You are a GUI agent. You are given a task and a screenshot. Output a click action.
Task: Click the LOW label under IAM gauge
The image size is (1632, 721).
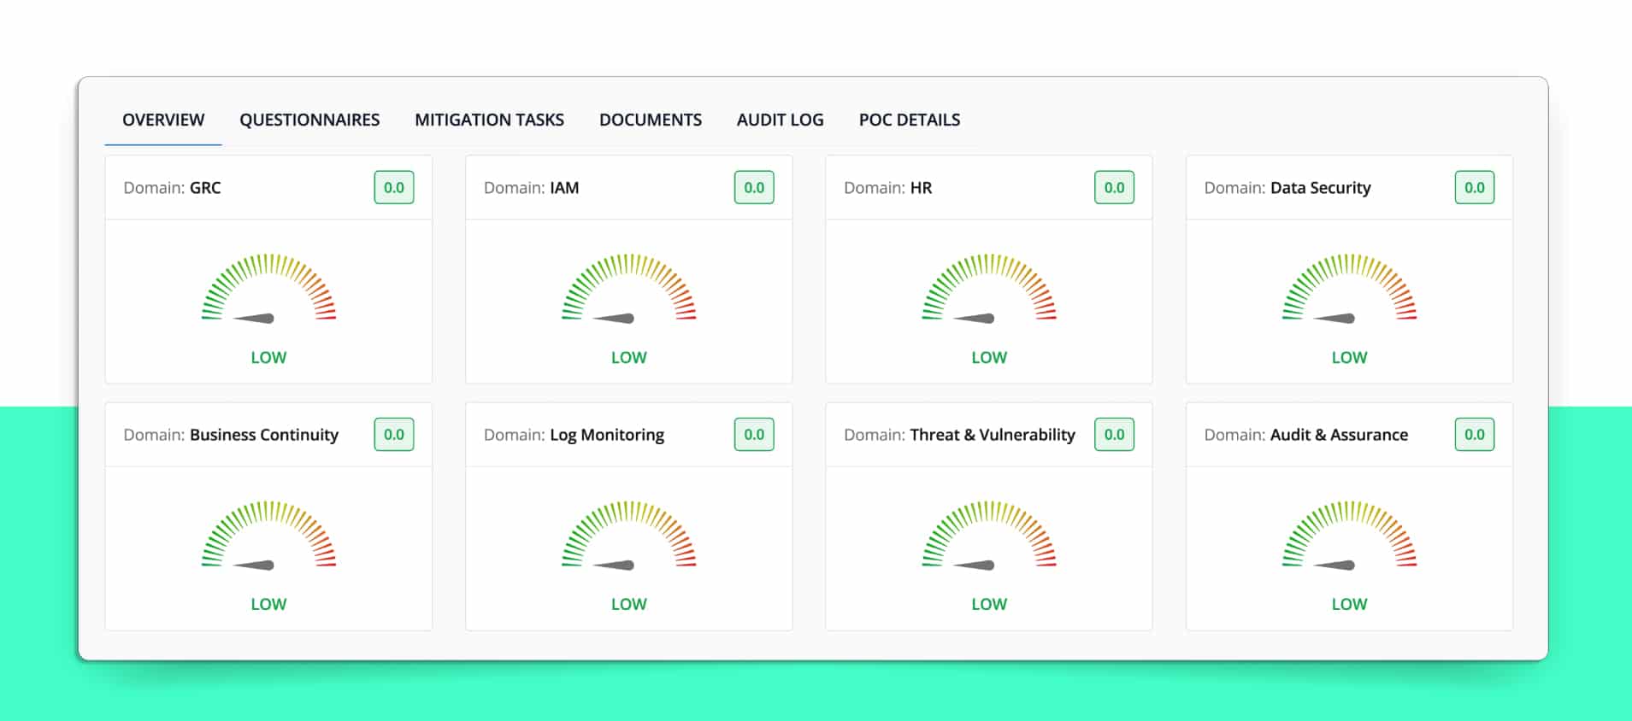629,358
